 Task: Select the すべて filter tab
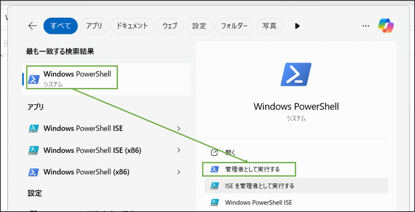click(x=61, y=26)
